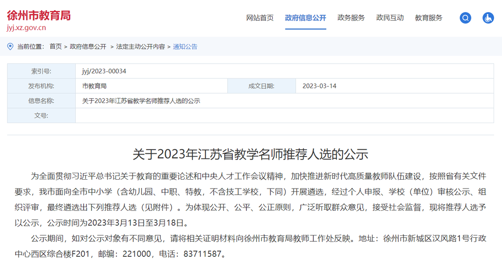Open the 教育服务 menu item

[429, 18]
